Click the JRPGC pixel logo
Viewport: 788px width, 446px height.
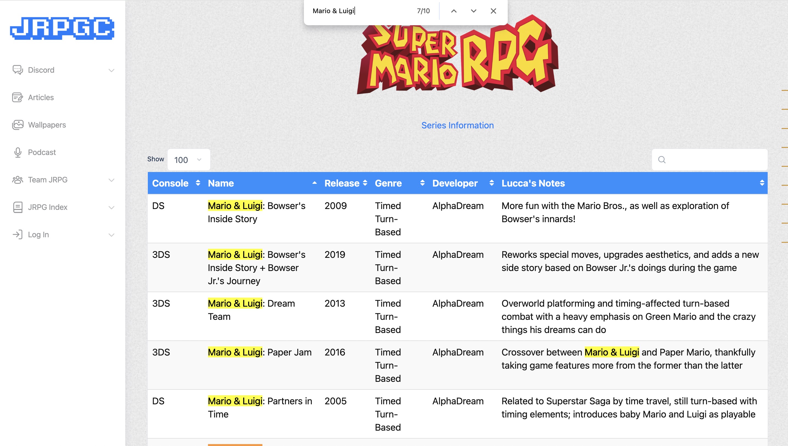[62, 28]
